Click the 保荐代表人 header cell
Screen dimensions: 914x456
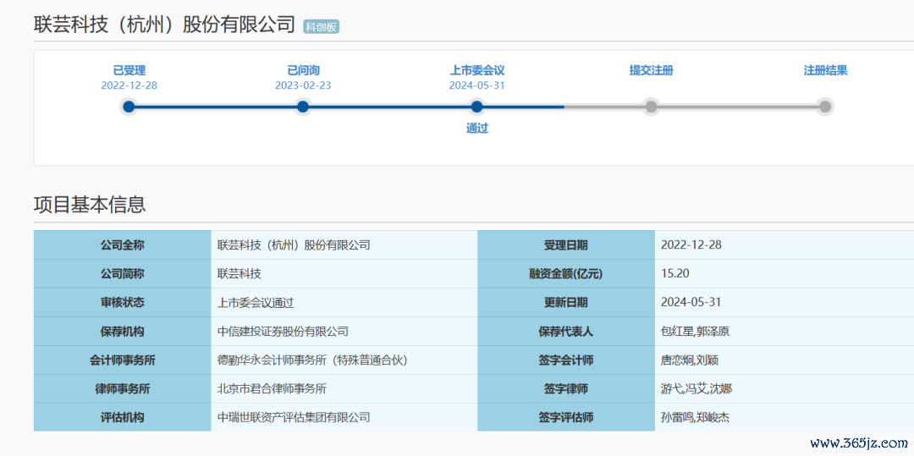point(566,332)
